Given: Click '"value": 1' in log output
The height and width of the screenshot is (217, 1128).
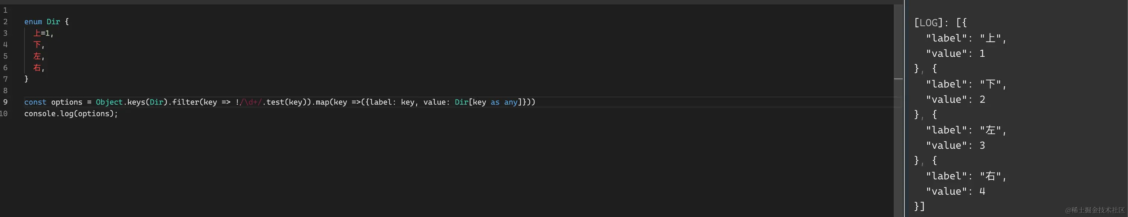Looking at the screenshot, I should (x=955, y=53).
